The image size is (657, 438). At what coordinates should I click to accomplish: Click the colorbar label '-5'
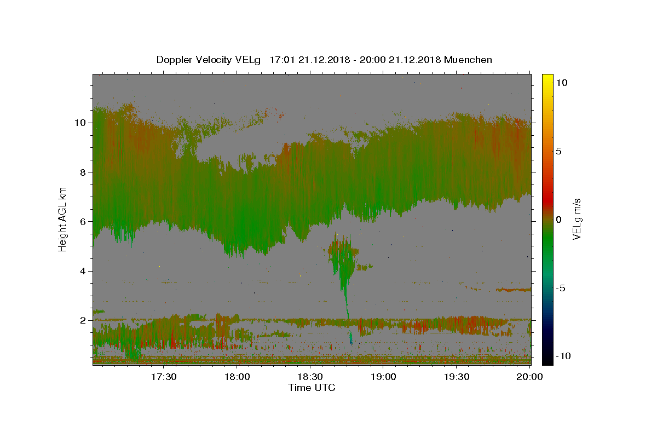point(561,288)
